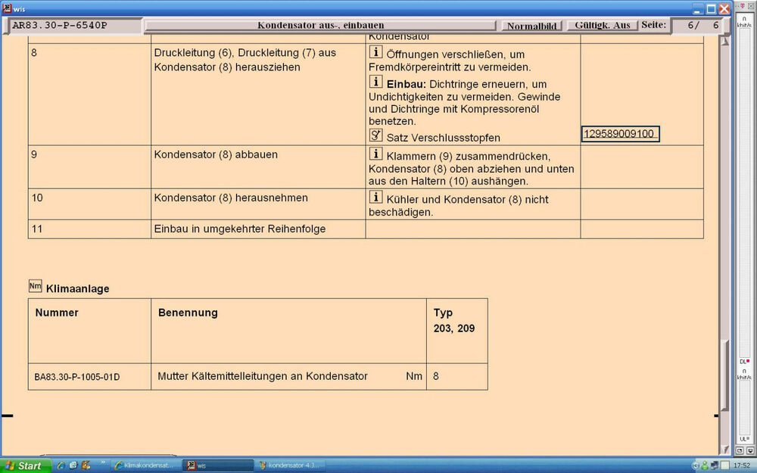This screenshot has height=473, width=757.
Task: Click the Gültigk. Aus button
Action: (602, 26)
